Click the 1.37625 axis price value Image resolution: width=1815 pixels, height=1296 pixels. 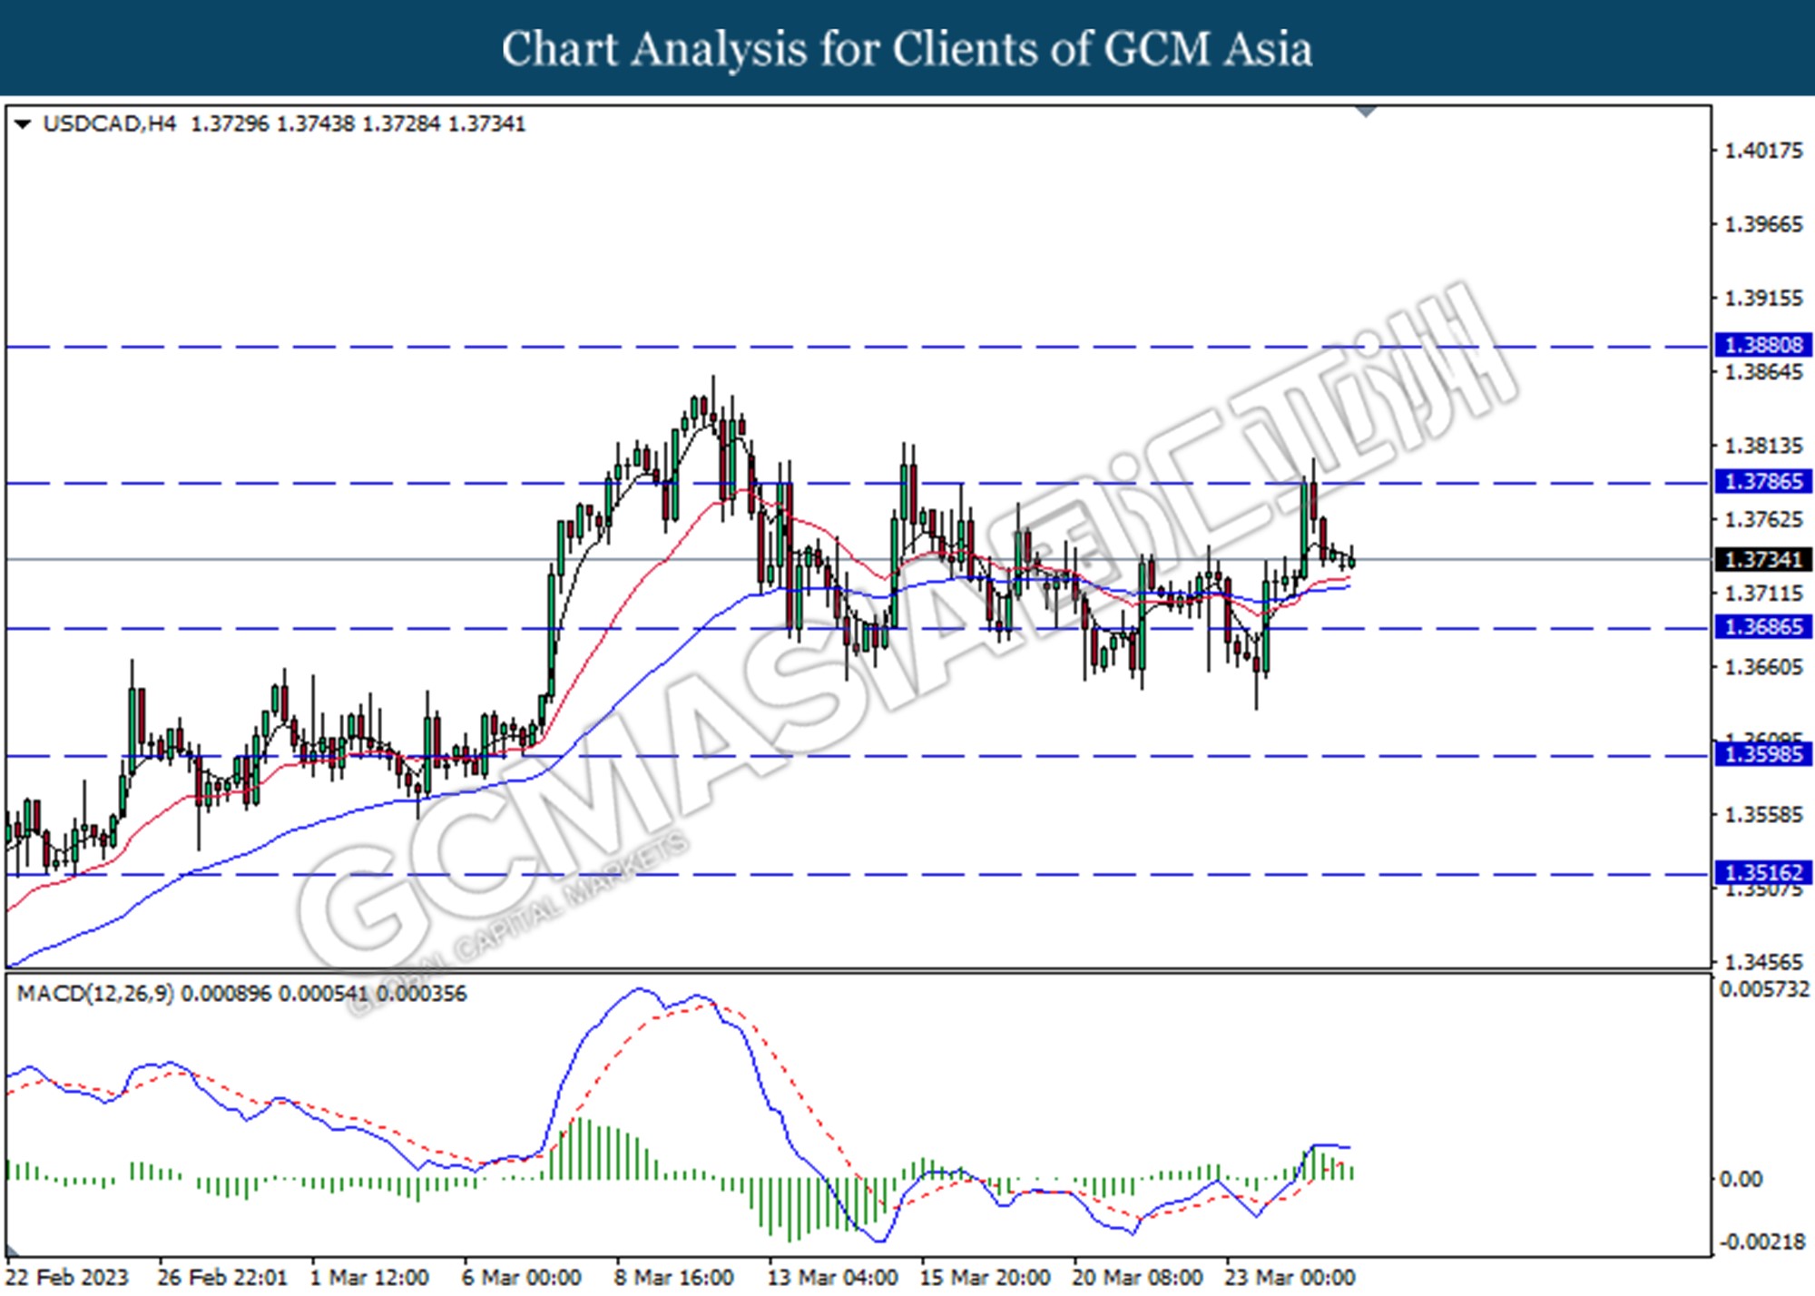pos(1763,519)
